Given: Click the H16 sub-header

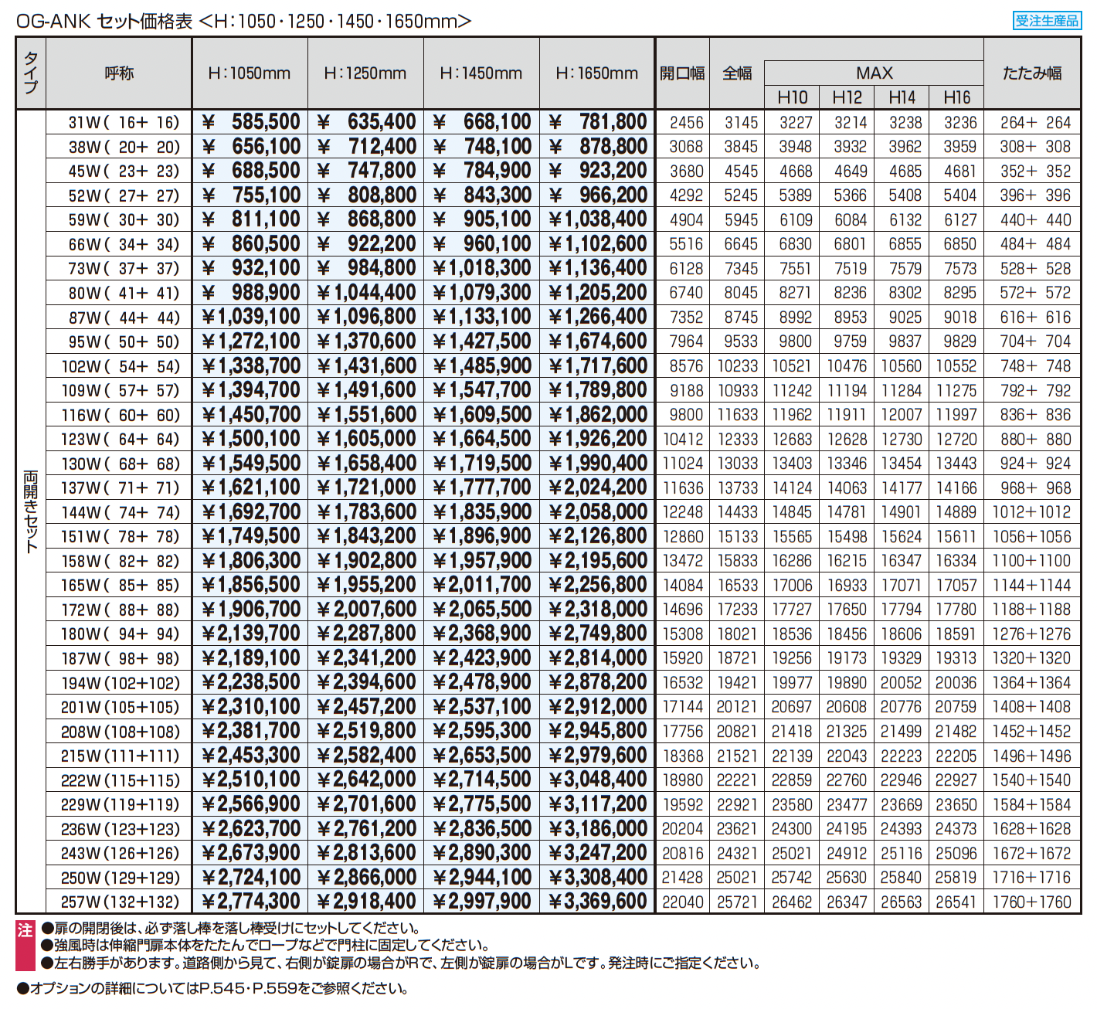Looking at the screenshot, I should (x=957, y=97).
